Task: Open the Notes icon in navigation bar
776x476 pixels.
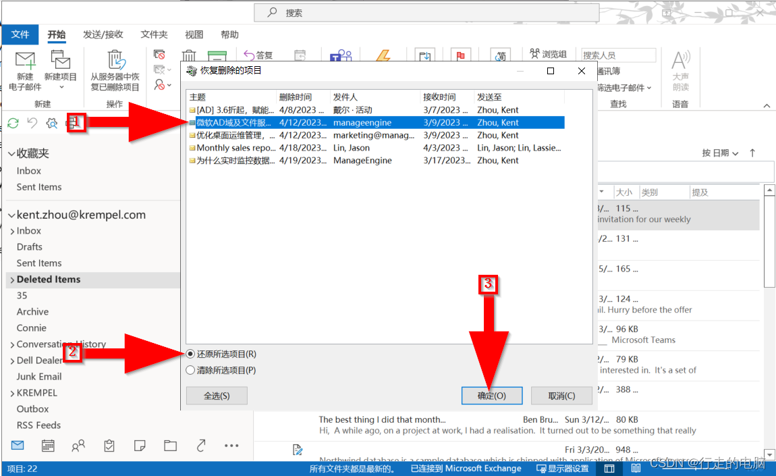Action: pos(140,446)
